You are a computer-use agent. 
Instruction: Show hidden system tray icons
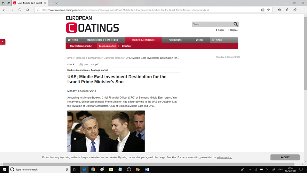[250, 169]
